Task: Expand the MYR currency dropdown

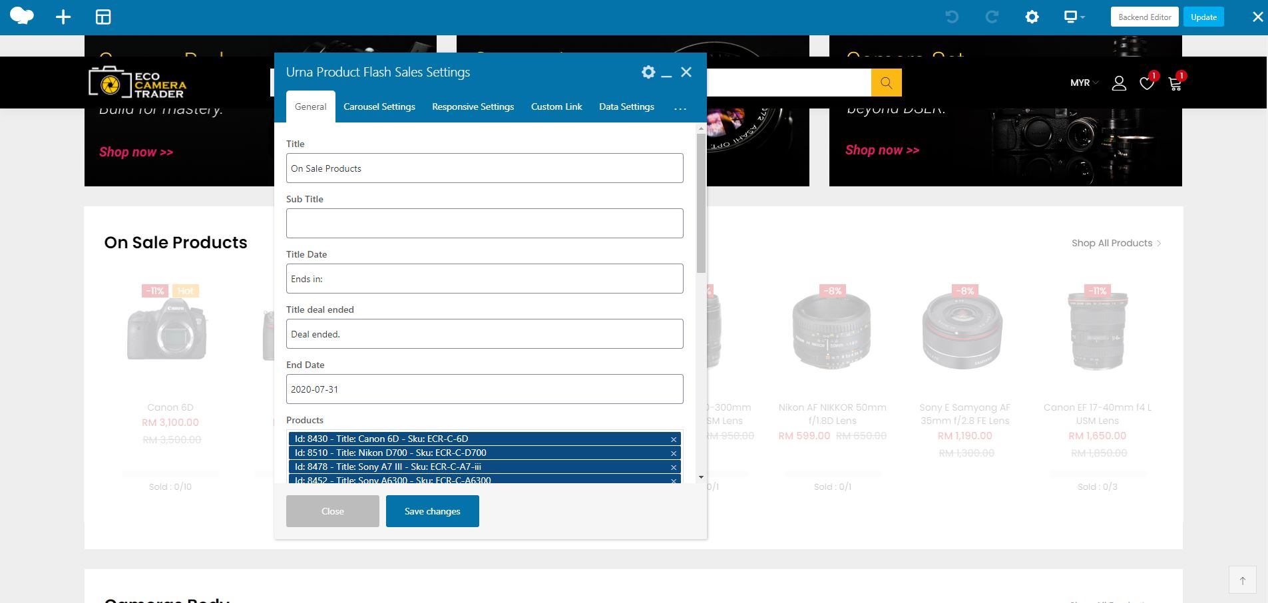Action: tap(1084, 83)
